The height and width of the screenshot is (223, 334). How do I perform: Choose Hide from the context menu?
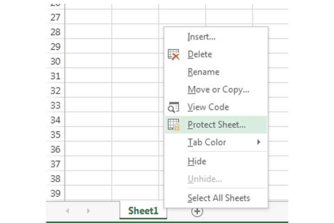coord(197,161)
